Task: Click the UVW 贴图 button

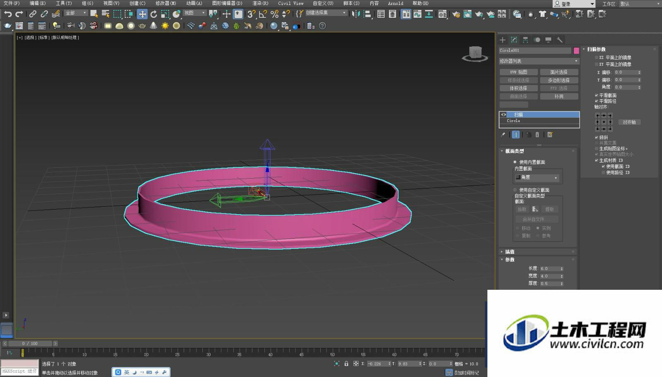Action: click(519, 72)
